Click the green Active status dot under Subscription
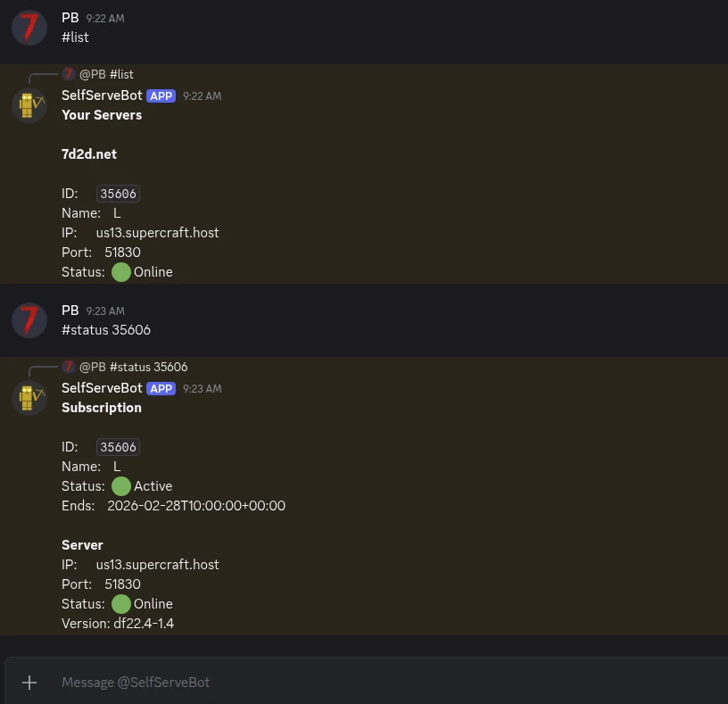The height and width of the screenshot is (704, 728). pos(120,486)
